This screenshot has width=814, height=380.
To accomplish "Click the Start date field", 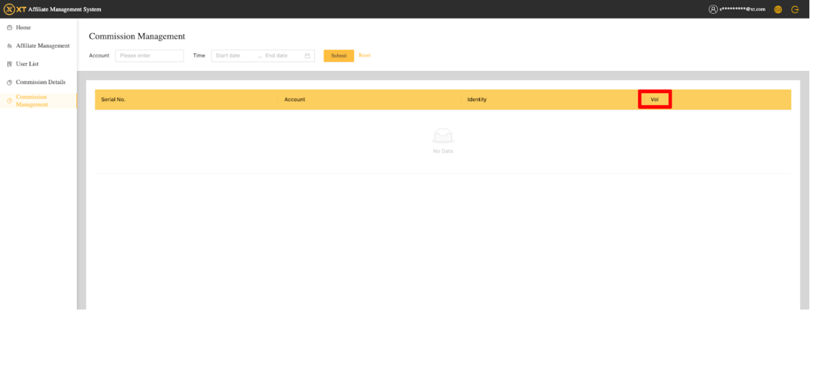I will (233, 56).
